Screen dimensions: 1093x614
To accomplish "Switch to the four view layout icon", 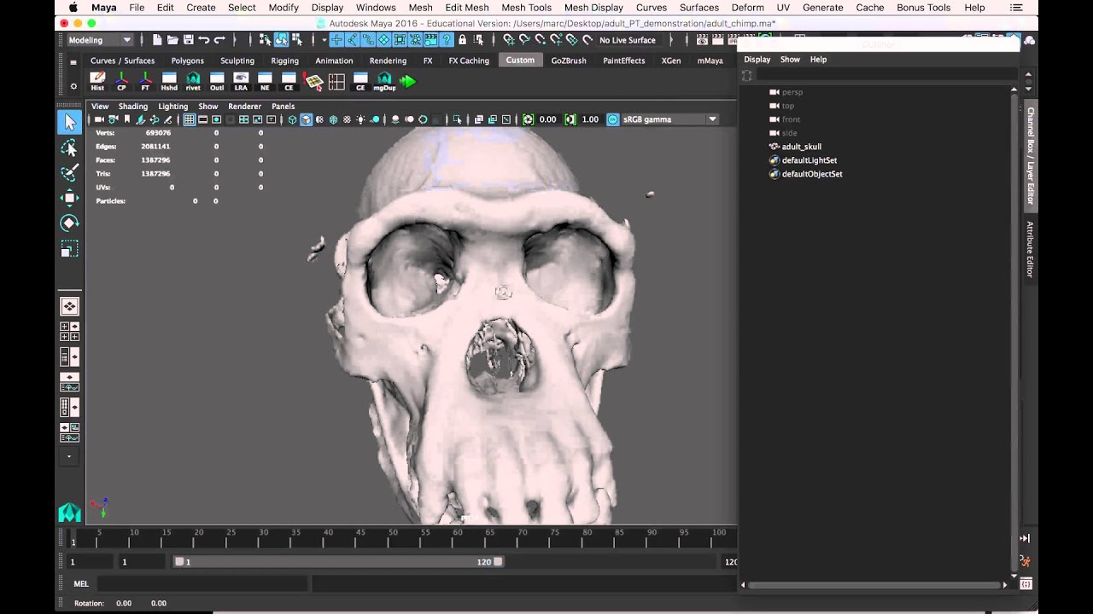I will (69, 332).
